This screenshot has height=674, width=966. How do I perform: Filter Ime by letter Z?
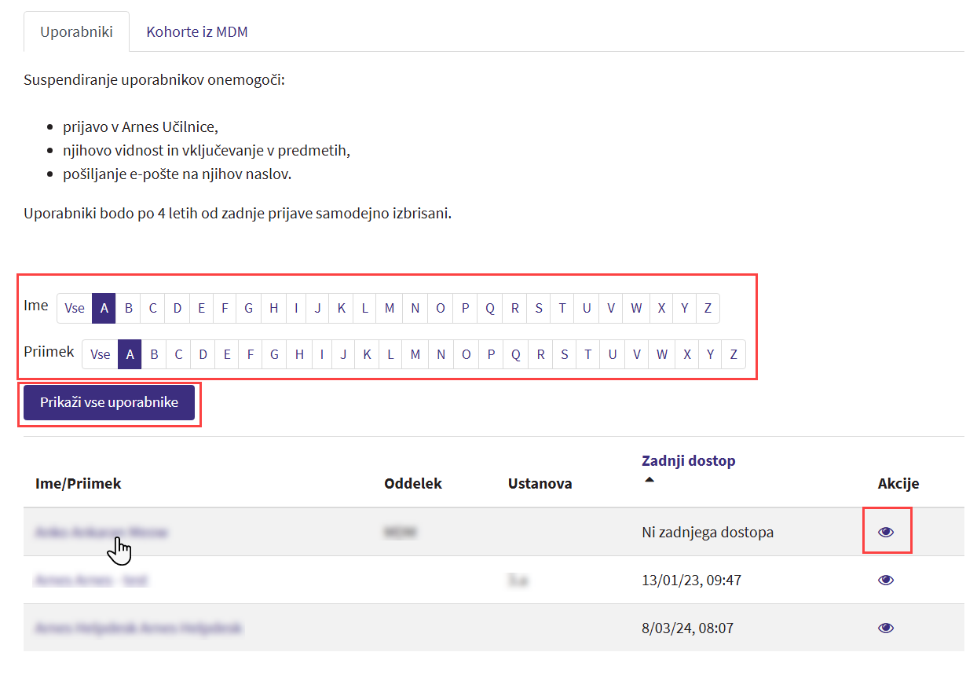(x=707, y=308)
